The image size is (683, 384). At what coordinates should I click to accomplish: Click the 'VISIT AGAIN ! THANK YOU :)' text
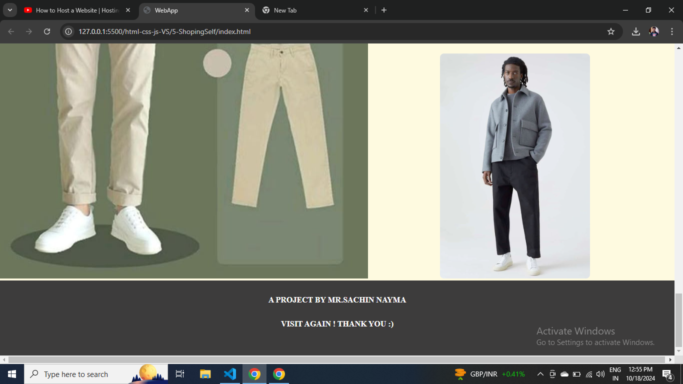[337, 324]
